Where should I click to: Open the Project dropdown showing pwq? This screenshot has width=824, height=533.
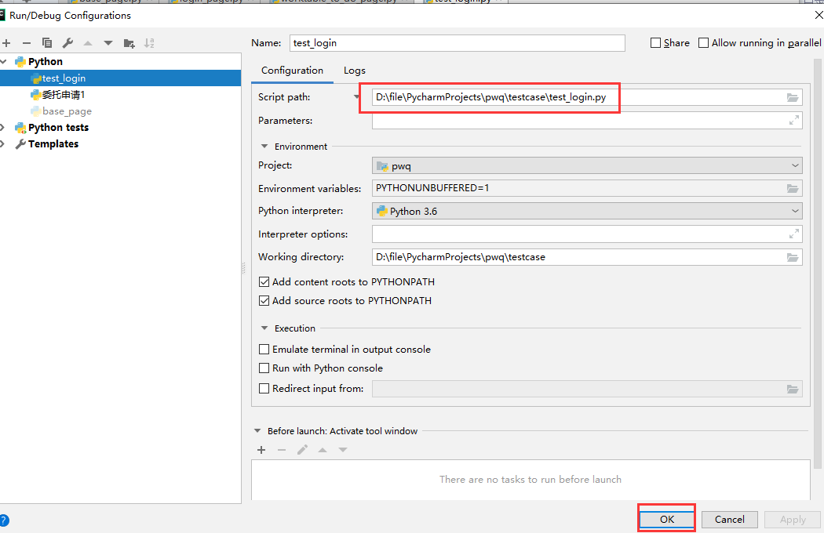pyautogui.click(x=587, y=166)
